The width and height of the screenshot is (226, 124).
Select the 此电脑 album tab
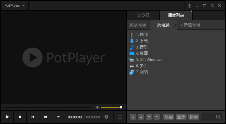[163, 25]
